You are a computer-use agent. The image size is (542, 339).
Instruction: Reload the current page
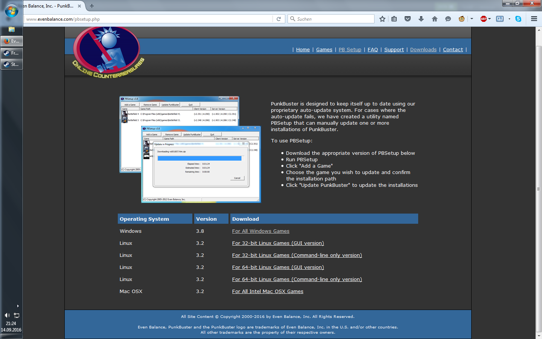[x=279, y=19]
